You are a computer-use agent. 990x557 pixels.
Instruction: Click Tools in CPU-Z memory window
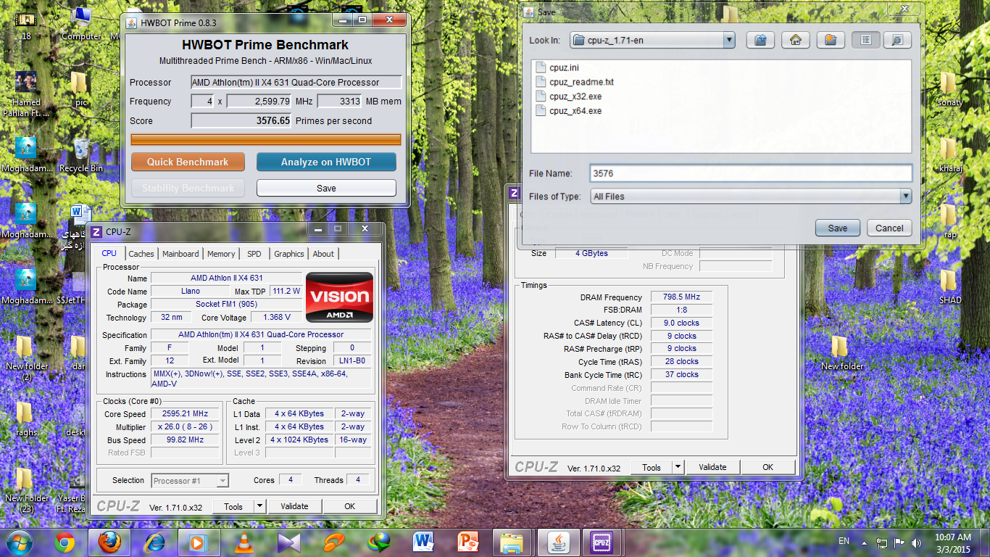pyautogui.click(x=652, y=467)
